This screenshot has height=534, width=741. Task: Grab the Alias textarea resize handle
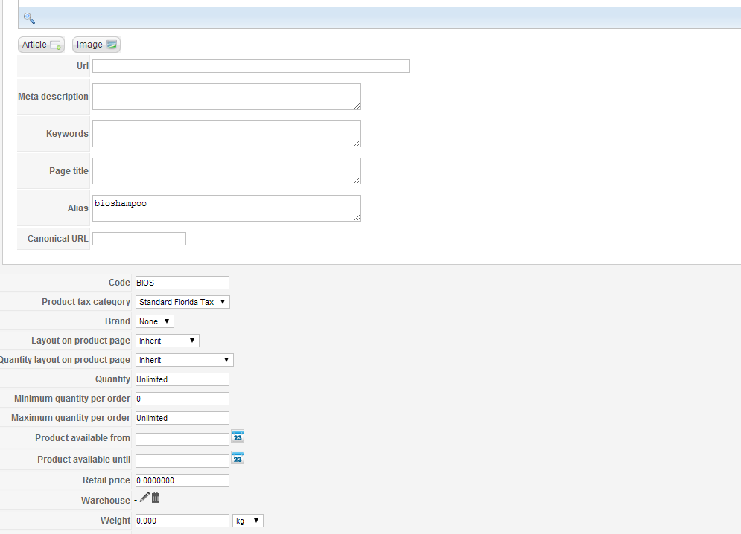click(357, 218)
